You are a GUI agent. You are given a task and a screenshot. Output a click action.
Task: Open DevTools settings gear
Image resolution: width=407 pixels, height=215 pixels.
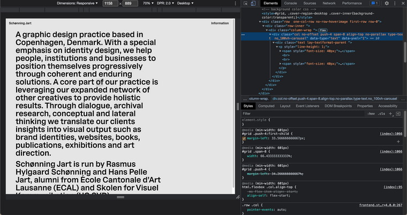click(x=387, y=3)
